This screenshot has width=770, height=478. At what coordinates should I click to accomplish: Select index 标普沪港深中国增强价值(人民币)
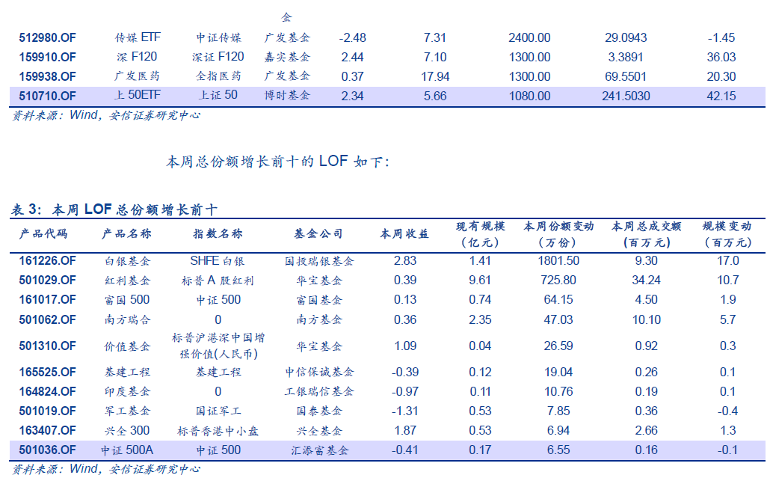pyautogui.click(x=218, y=346)
